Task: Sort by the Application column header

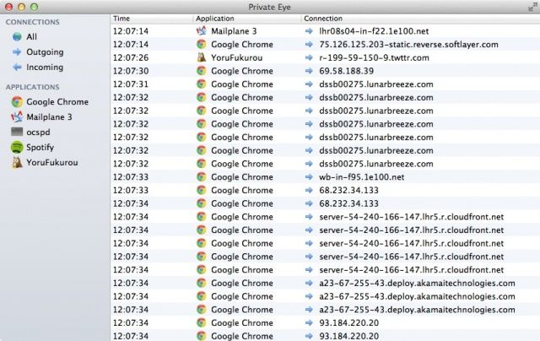Action: click(x=246, y=18)
